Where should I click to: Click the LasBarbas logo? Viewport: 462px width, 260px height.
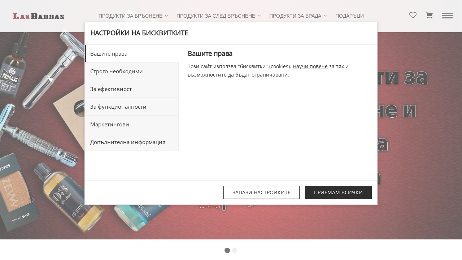(x=39, y=16)
